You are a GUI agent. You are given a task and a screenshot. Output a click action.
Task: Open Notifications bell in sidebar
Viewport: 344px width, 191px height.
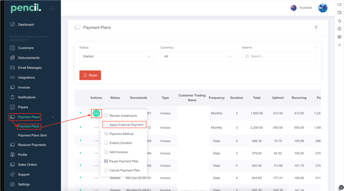(12, 97)
